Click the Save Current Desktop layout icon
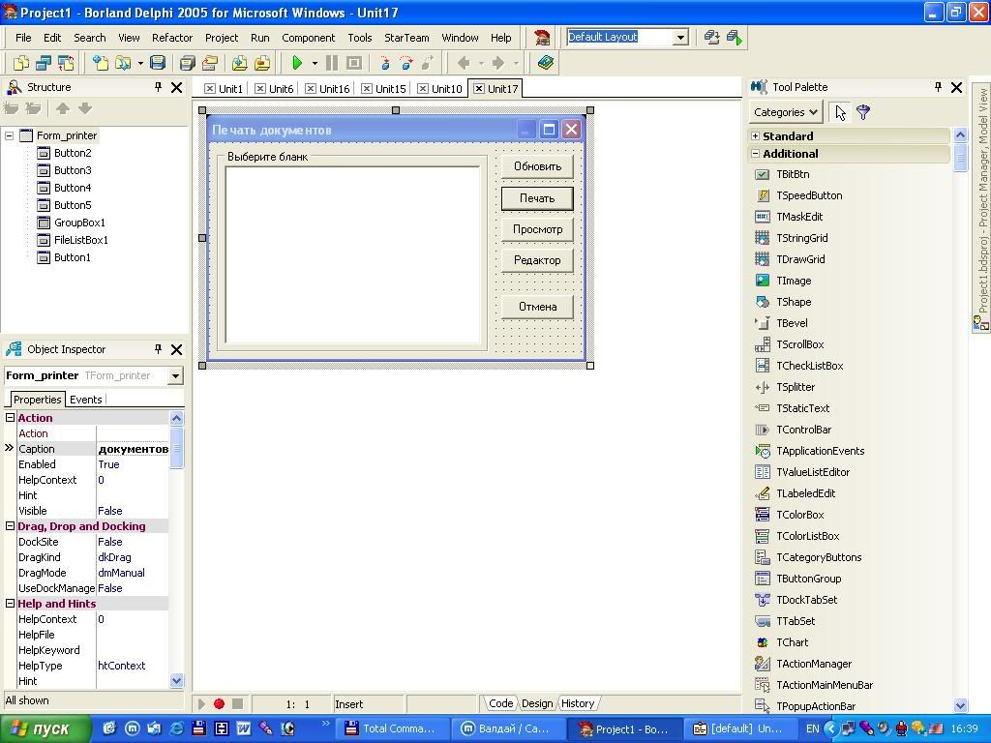Viewport: 991px width, 743px height. pyautogui.click(x=711, y=38)
